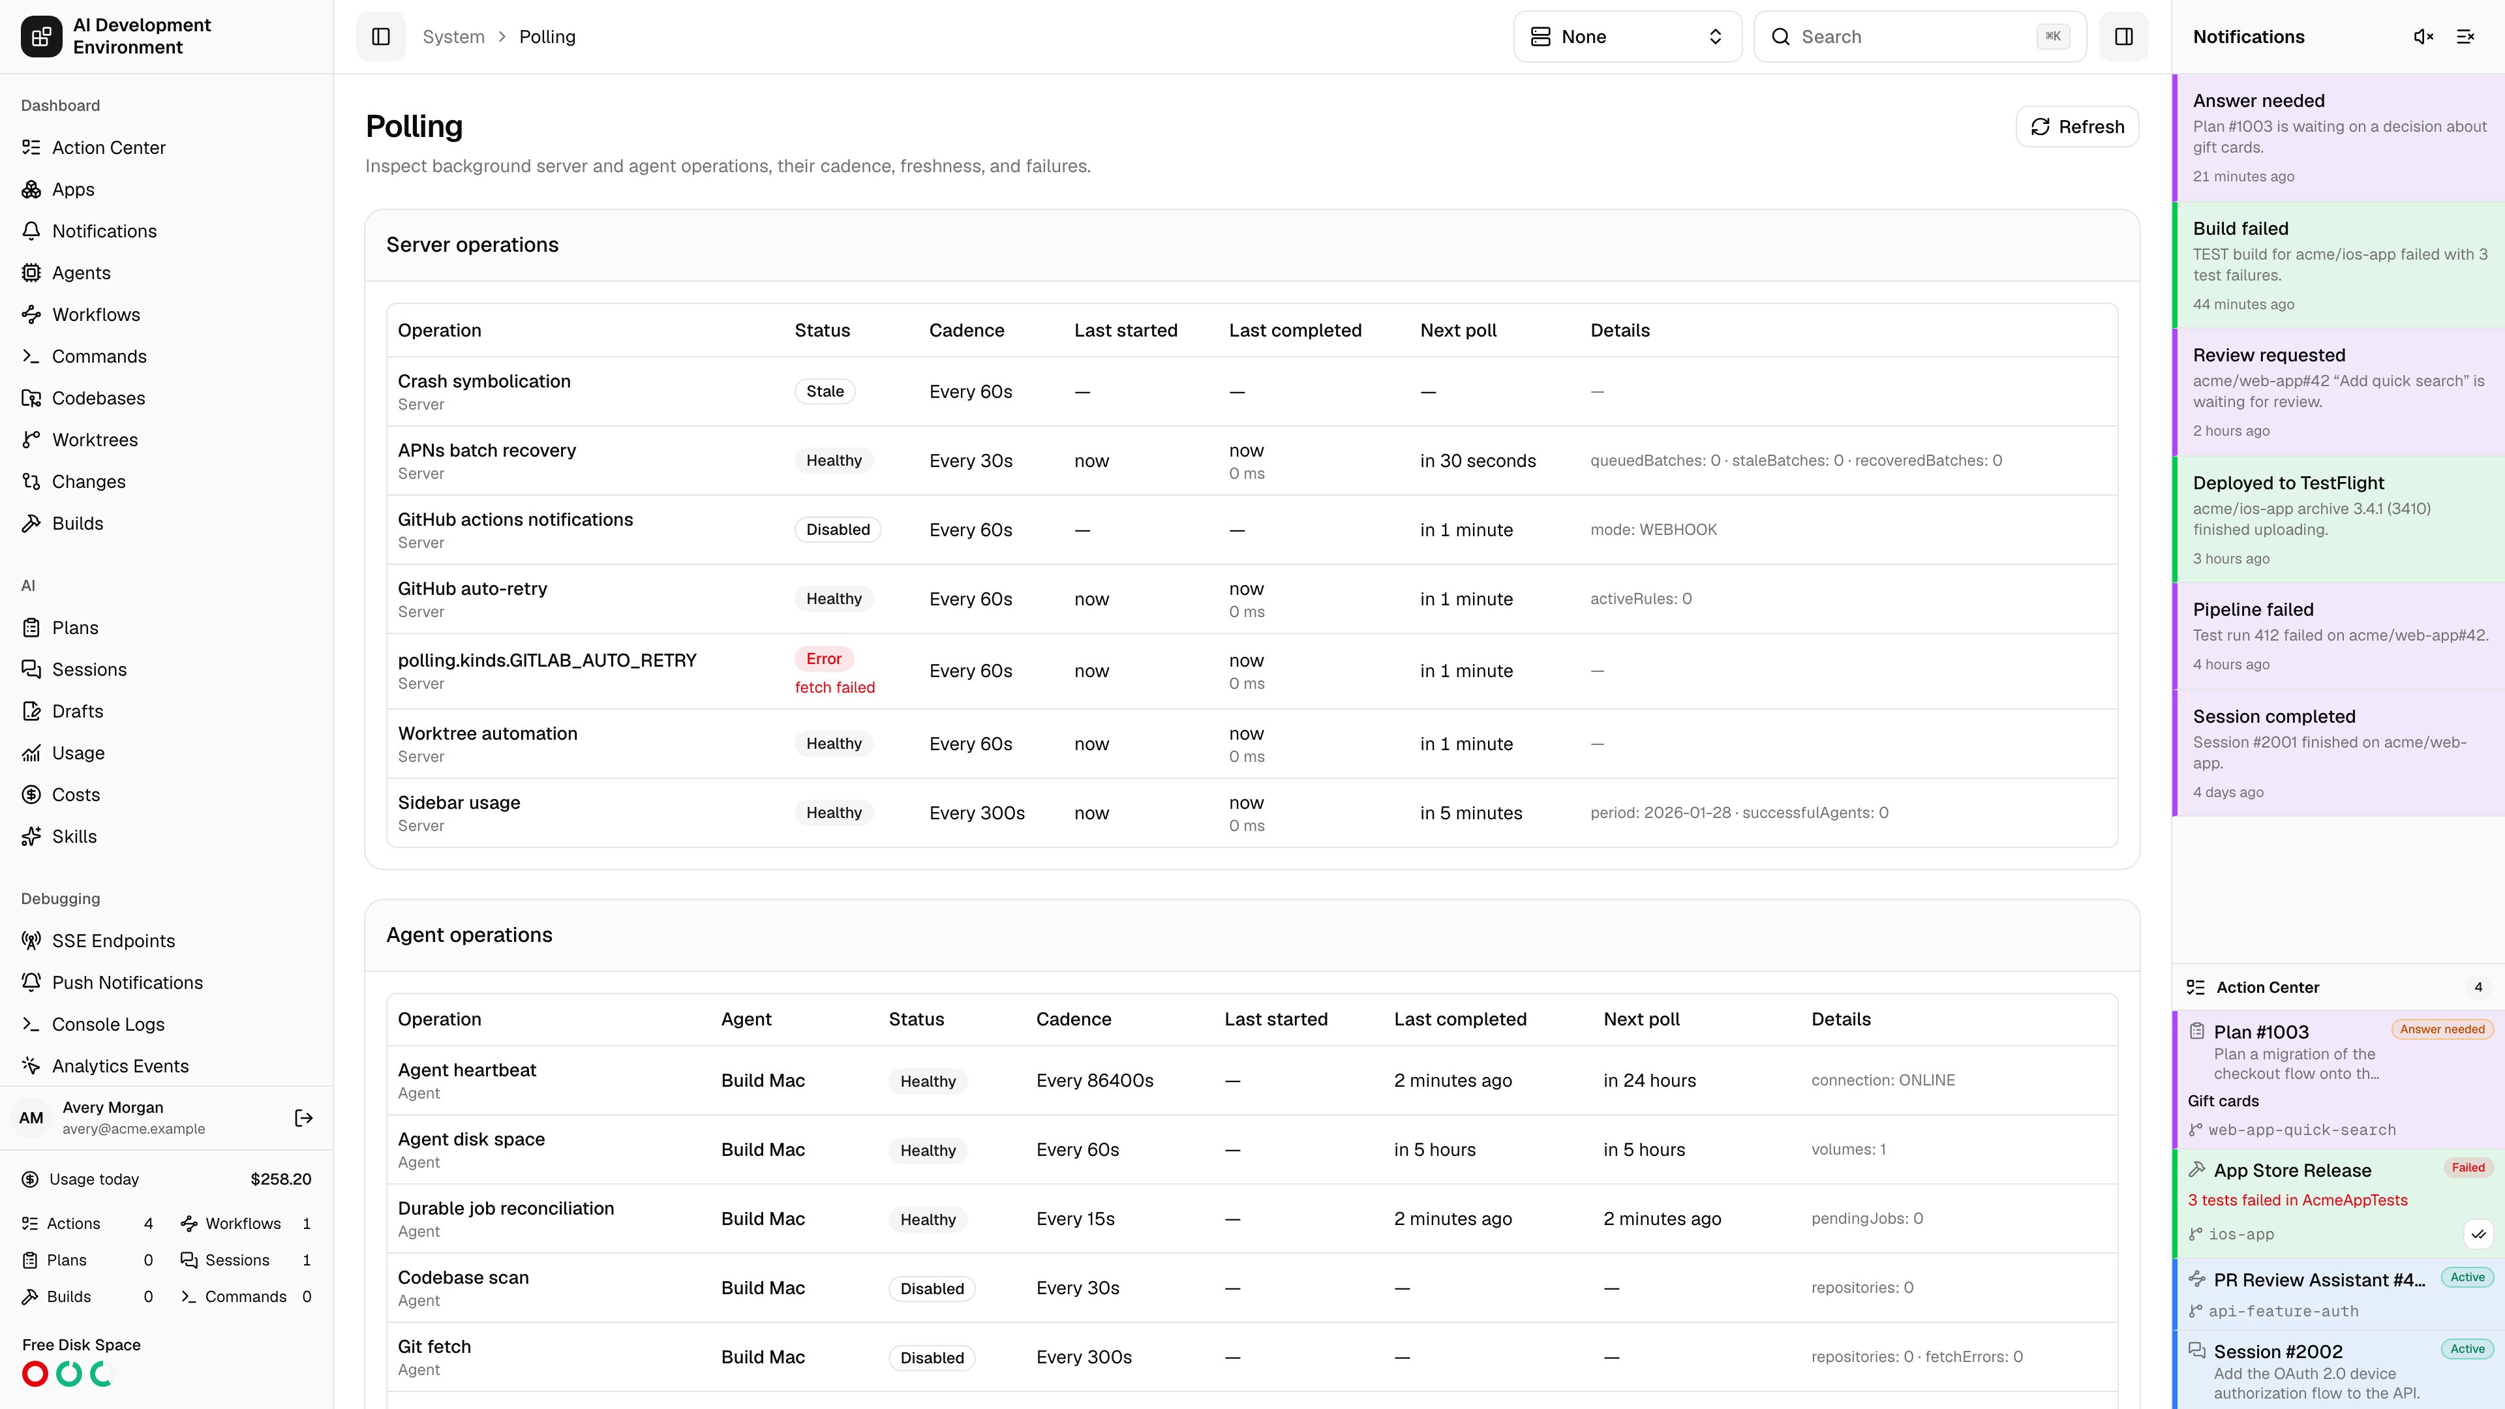This screenshot has height=1409, width=2505.
Task: Toggle the left sidebar panel icon
Action: coord(380,37)
